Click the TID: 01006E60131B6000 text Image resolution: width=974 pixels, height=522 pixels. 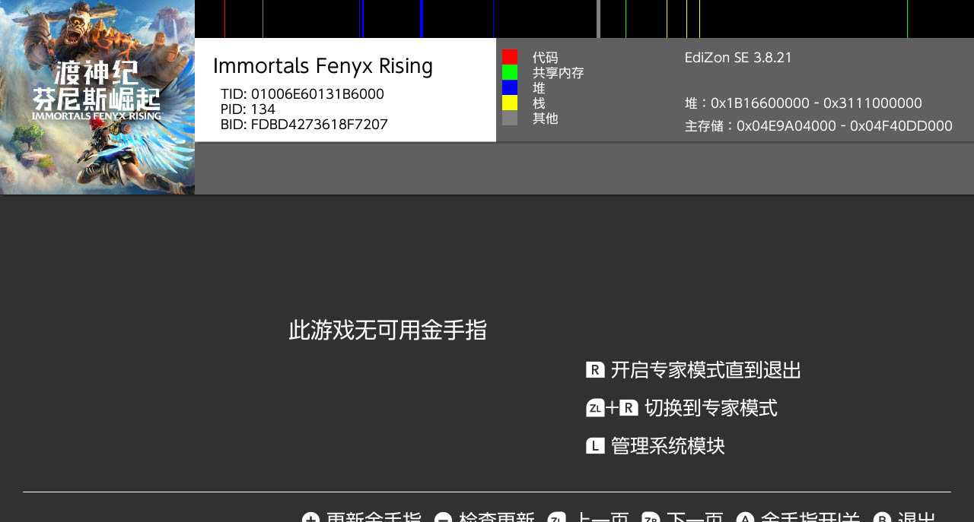[302, 94]
